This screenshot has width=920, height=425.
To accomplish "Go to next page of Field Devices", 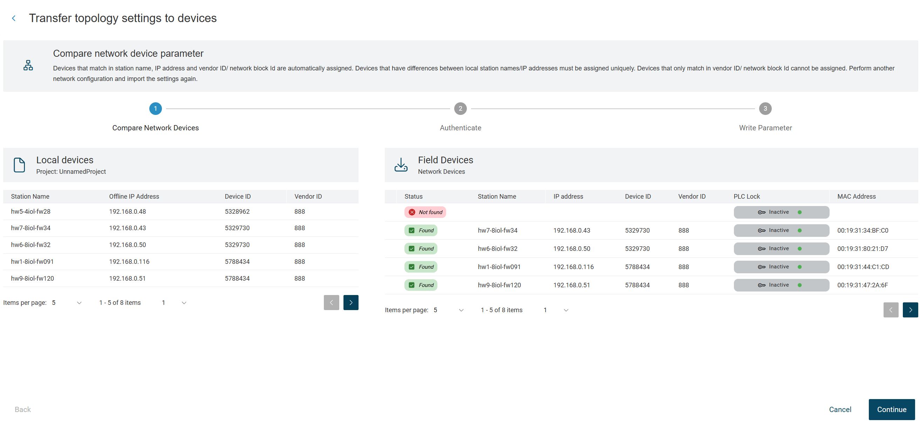I will (x=910, y=310).
